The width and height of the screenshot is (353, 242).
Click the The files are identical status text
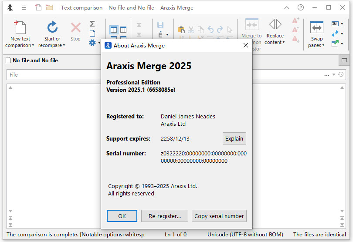point(319,234)
